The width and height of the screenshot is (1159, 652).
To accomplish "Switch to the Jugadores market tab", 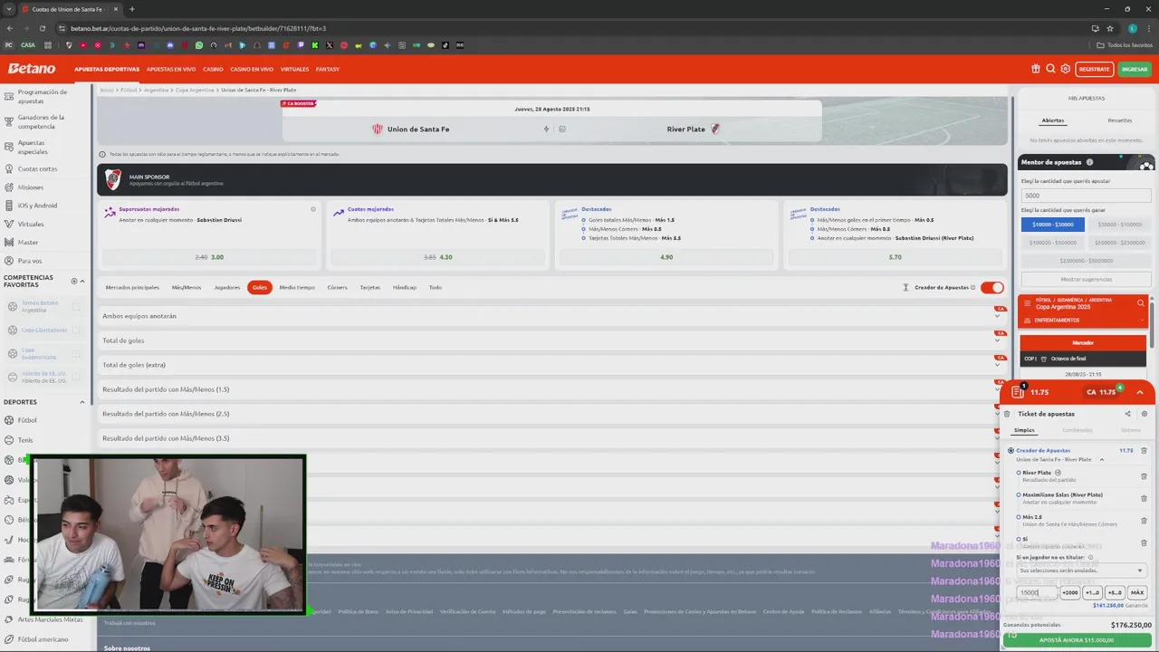I will [x=227, y=287].
